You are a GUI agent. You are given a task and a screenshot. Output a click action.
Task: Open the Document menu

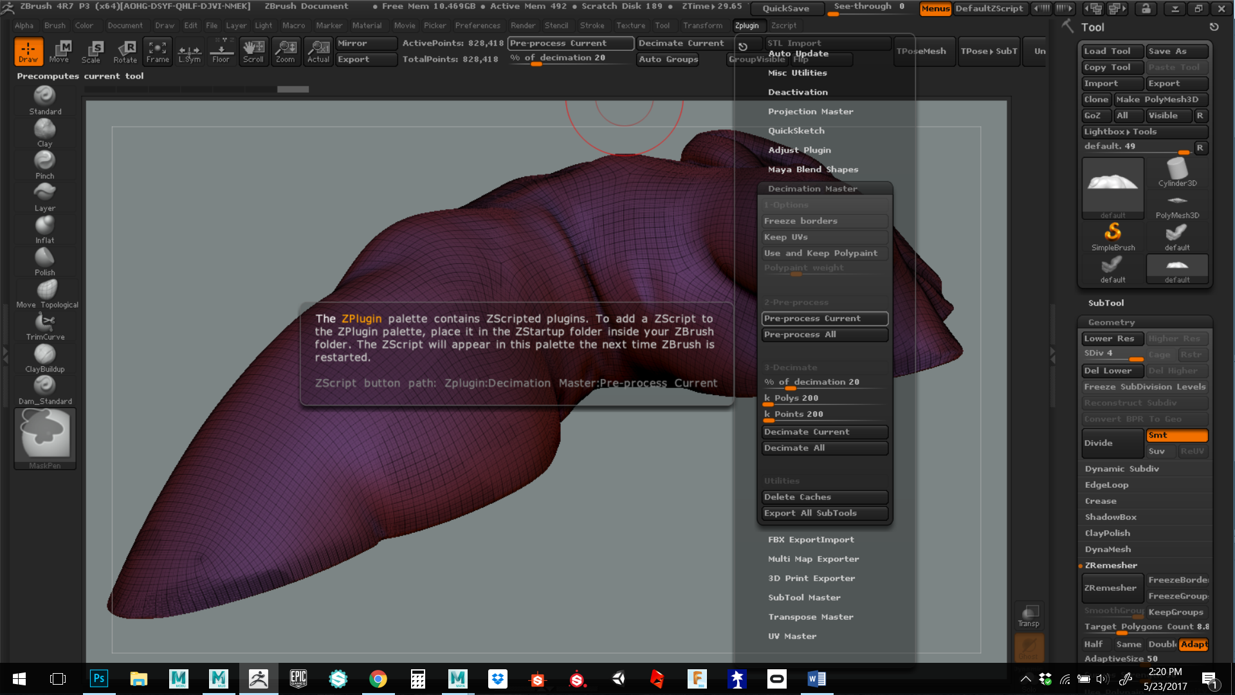coord(125,26)
